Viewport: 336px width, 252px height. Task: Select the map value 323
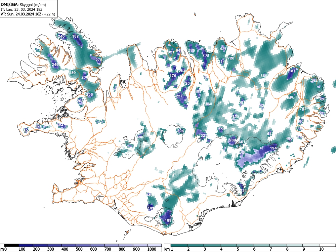pos(204,135)
